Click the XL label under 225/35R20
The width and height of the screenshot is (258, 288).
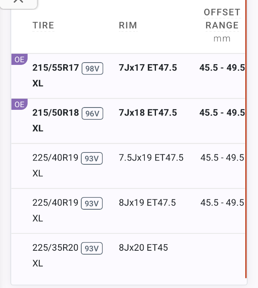click(38, 263)
